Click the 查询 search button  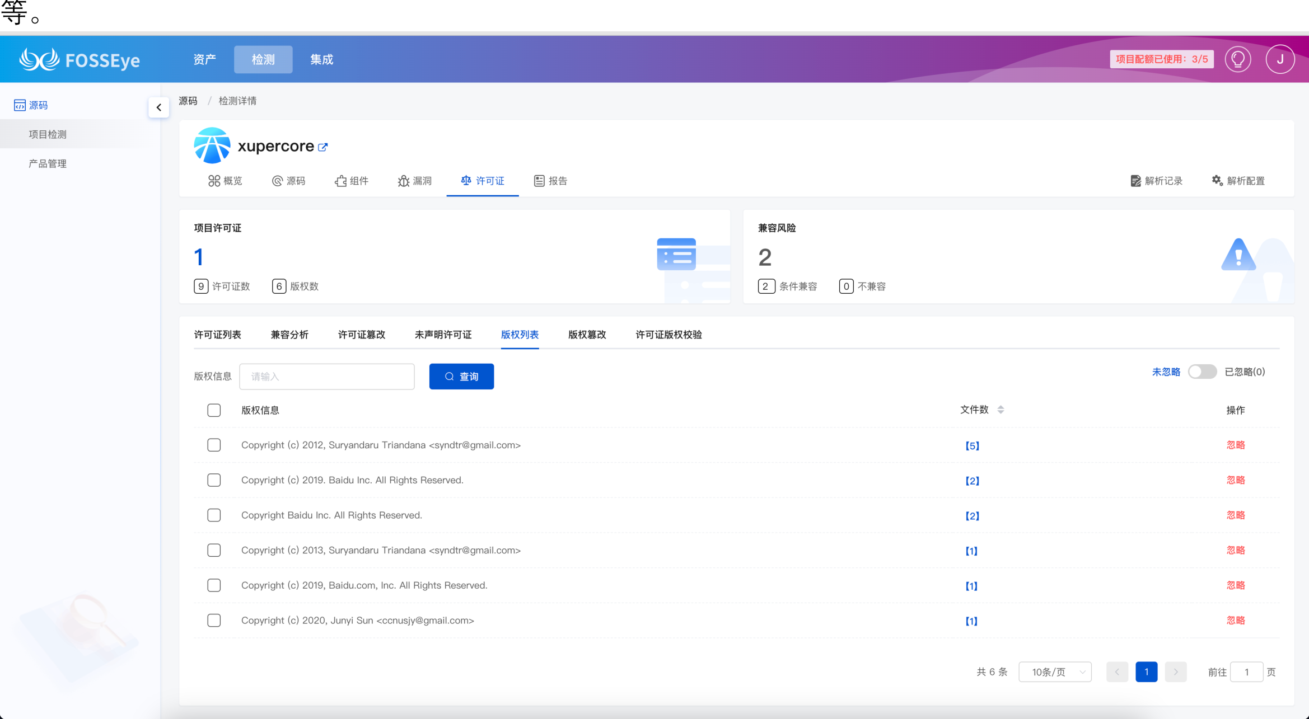pyautogui.click(x=461, y=377)
